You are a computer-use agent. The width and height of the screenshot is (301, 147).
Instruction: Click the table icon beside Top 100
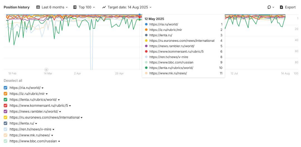75,7
